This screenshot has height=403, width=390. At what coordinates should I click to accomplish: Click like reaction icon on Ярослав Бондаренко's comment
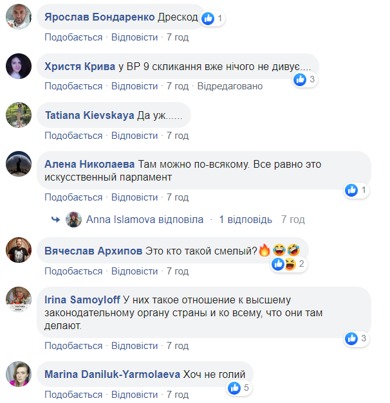(207, 19)
